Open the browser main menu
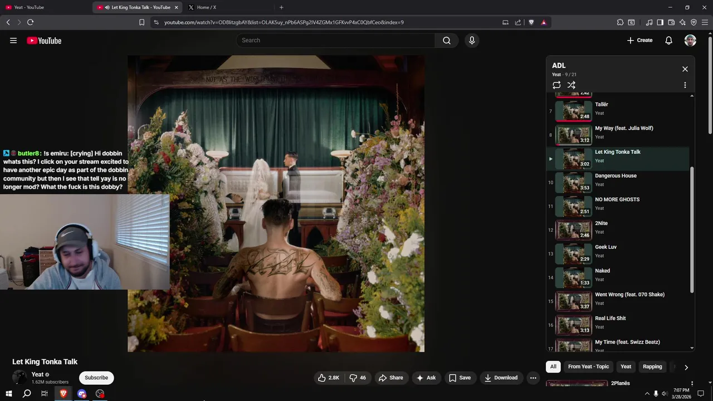The width and height of the screenshot is (713, 401). pyautogui.click(x=705, y=22)
